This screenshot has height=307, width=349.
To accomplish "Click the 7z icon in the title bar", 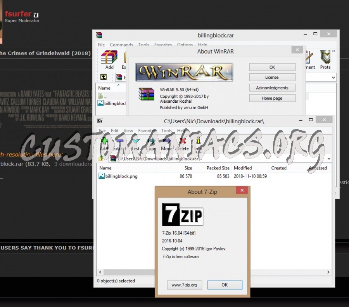I will pyautogui.click(x=100, y=121).
